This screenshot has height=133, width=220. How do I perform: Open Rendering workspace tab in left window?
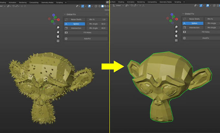pos(23,3)
